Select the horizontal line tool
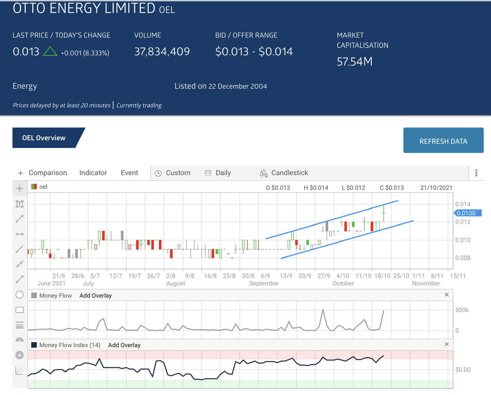 click(x=20, y=234)
